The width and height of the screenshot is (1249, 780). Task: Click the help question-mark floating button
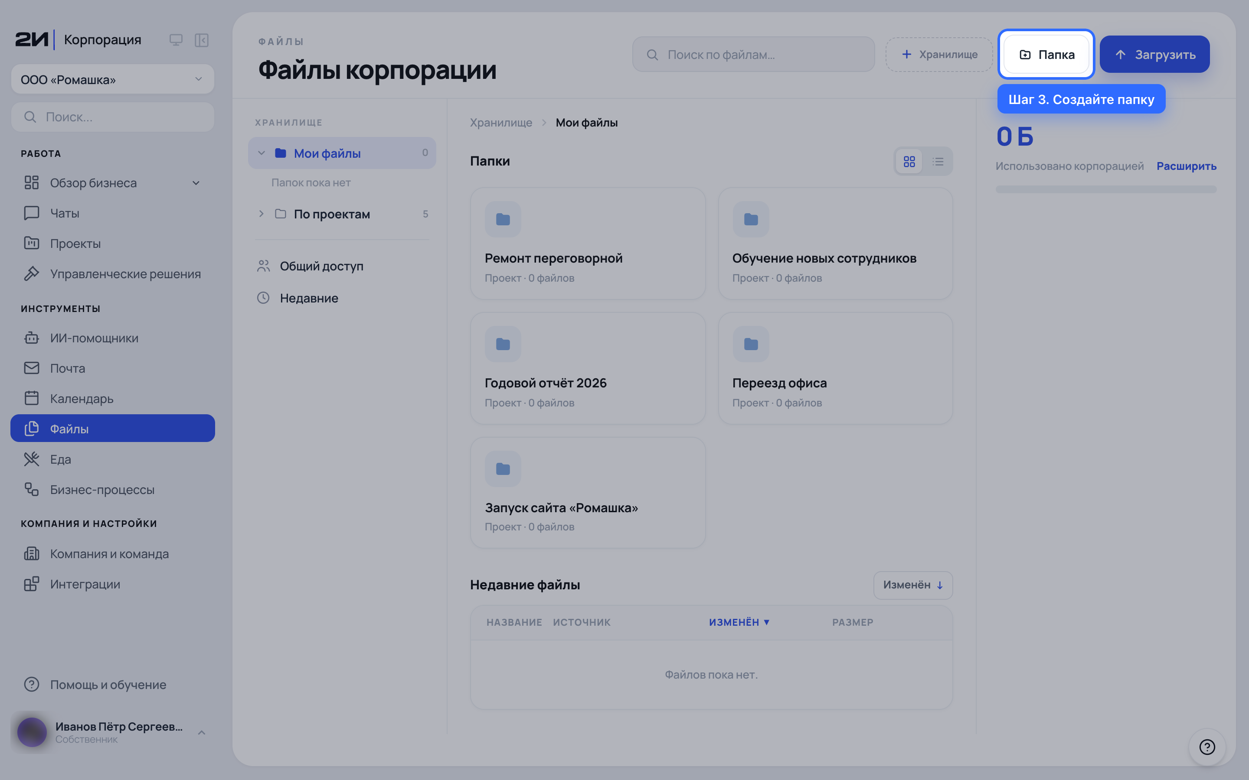tap(1206, 747)
